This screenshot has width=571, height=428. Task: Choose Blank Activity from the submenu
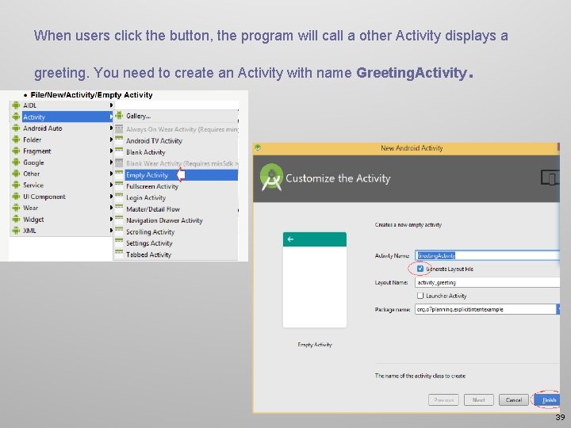click(176, 152)
